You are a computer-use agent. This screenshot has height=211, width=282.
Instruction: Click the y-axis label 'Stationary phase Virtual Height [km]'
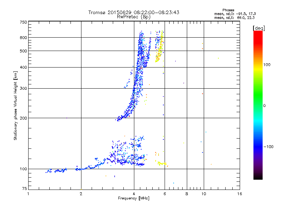(x=15, y=105)
